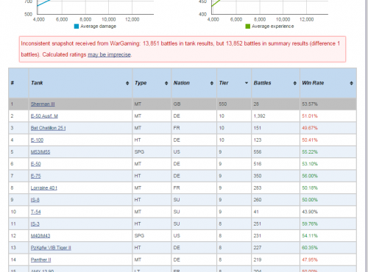The width and height of the screenshot is (368, 272).
Task: Click the inconsistent snapshot warning message
Action: [x=183, y=49]
